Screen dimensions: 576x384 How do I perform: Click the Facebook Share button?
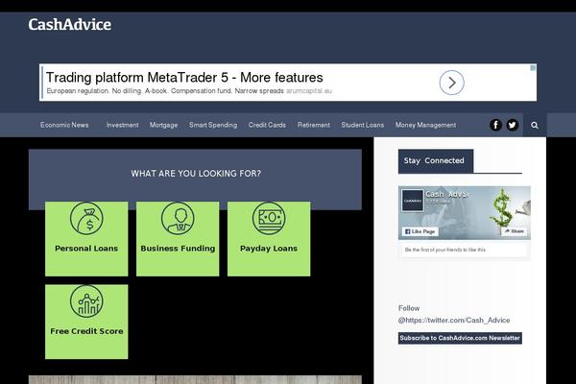click(x=514, y=231)
